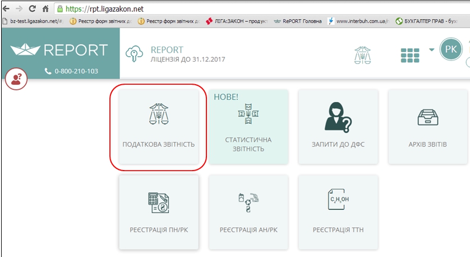Click the REPORT title in the header
This screenshot has height=257, width=470.
tap(167, 50)
